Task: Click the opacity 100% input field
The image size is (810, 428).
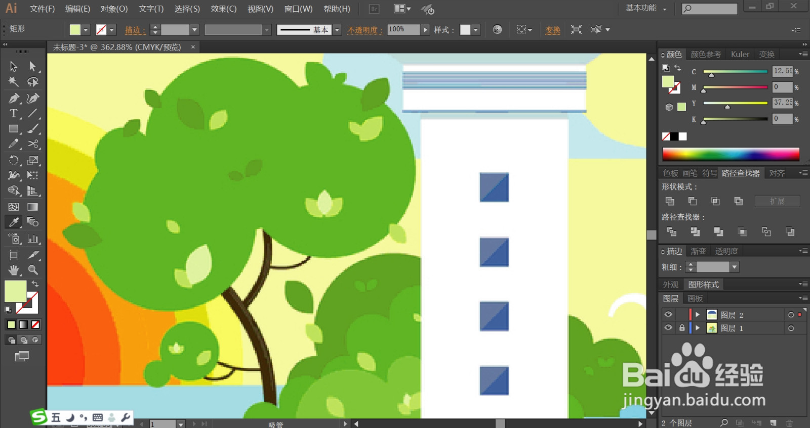Action: (403, 30)
